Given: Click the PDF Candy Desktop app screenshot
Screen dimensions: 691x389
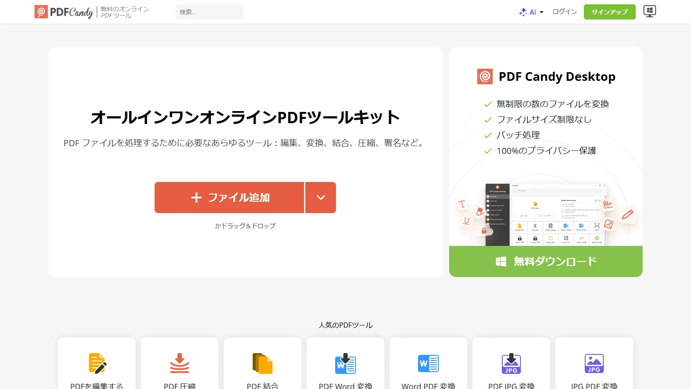Looking at the screenshot, I should point(546,214).
